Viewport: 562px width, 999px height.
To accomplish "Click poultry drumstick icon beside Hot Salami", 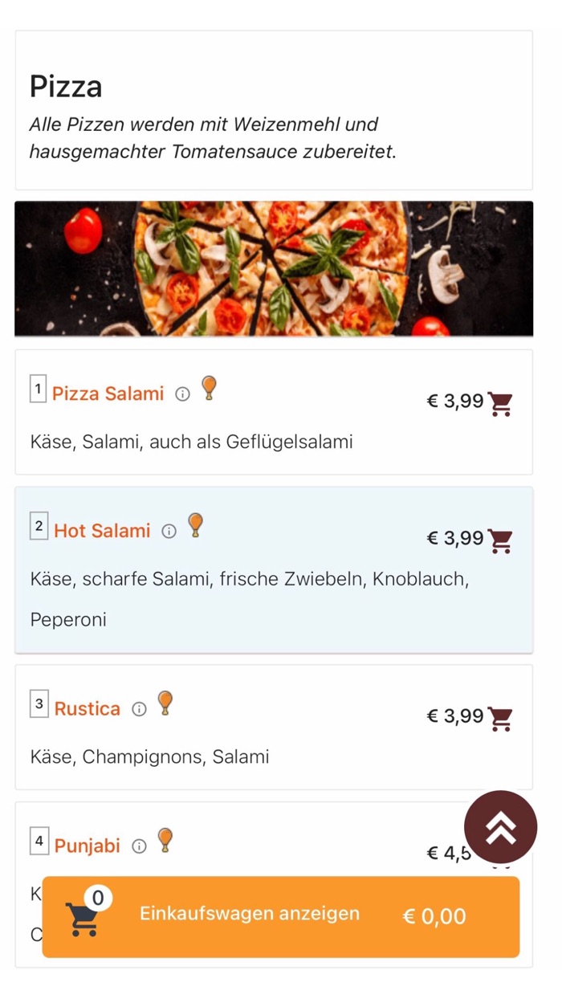I will [x=195, y=525].
